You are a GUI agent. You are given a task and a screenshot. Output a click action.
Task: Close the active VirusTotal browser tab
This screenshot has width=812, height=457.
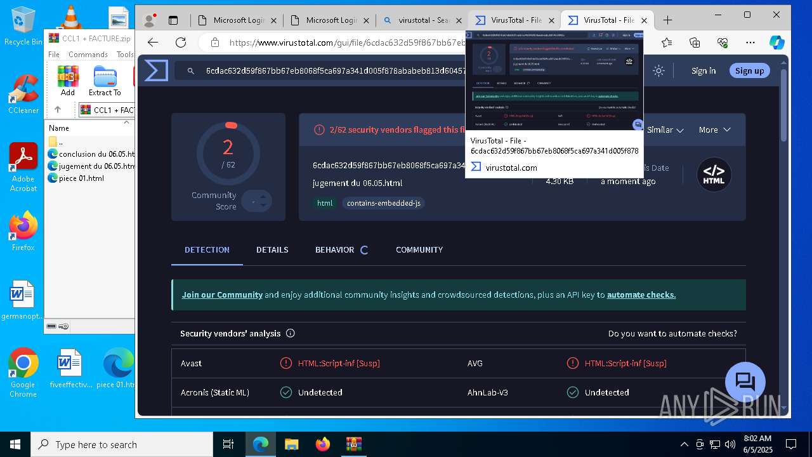click(645, 20)
